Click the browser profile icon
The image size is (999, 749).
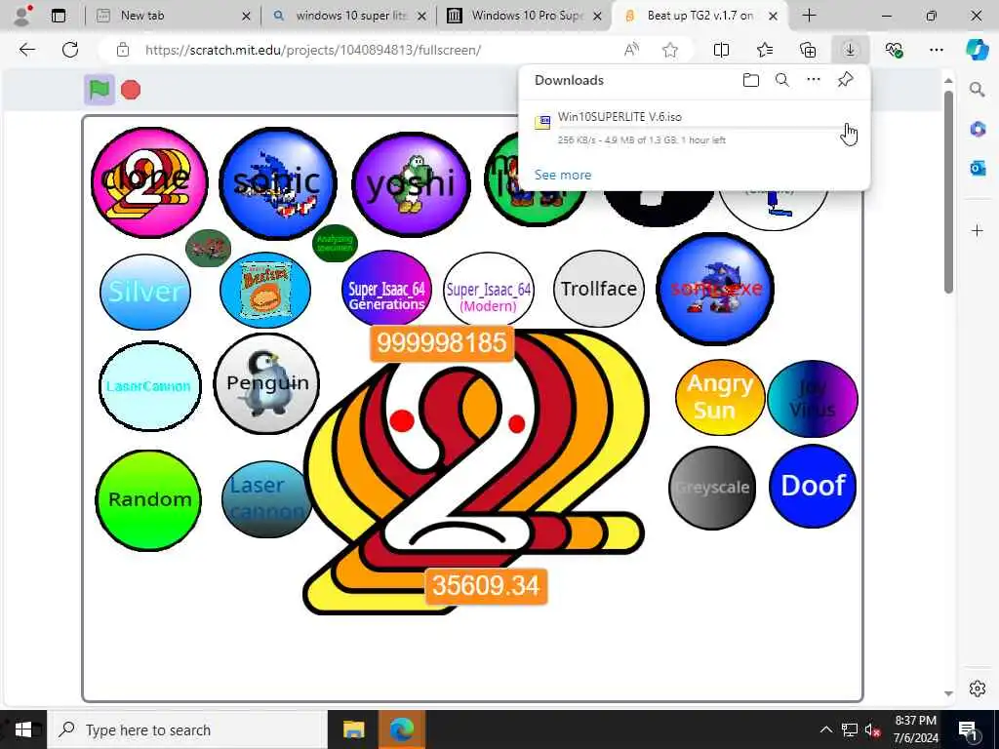(23, 16)
